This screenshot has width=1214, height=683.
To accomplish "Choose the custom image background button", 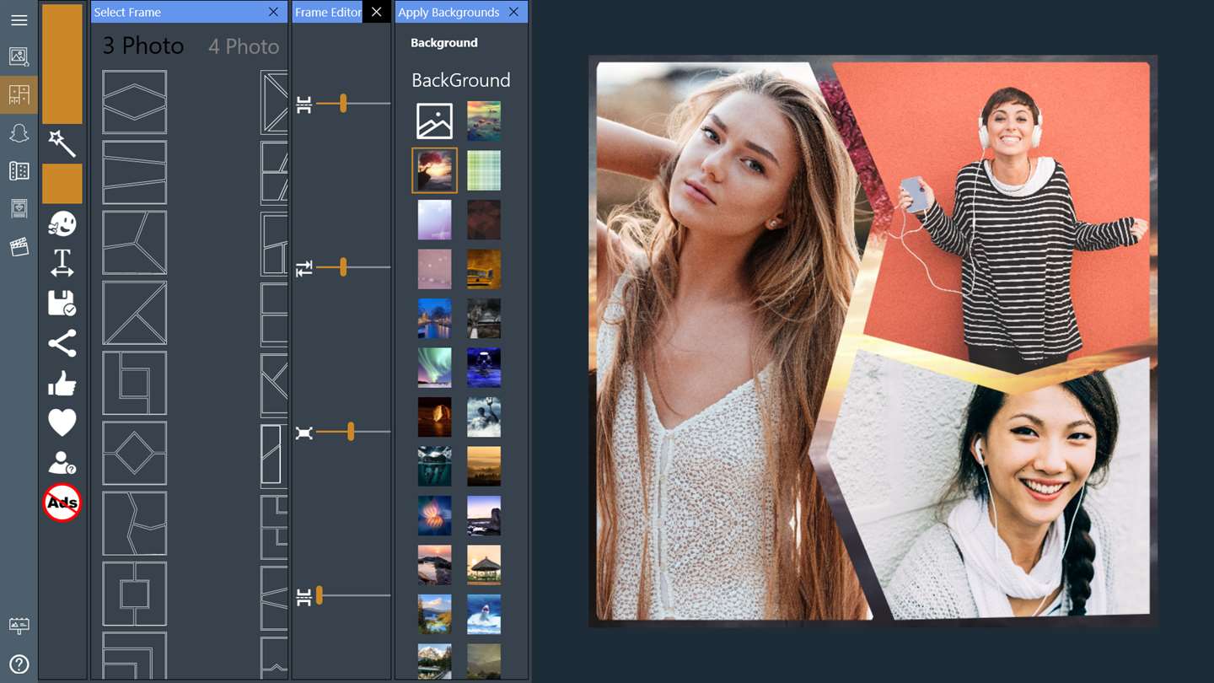I will click(435, 121).
